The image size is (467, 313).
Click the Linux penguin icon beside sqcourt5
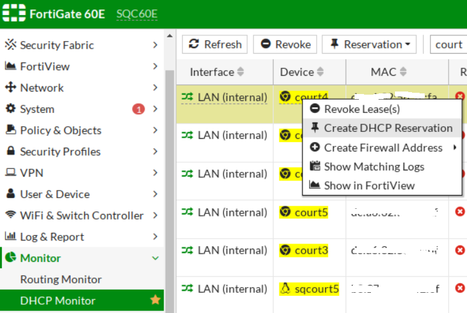pyautogui.click(x=286, y=288)
